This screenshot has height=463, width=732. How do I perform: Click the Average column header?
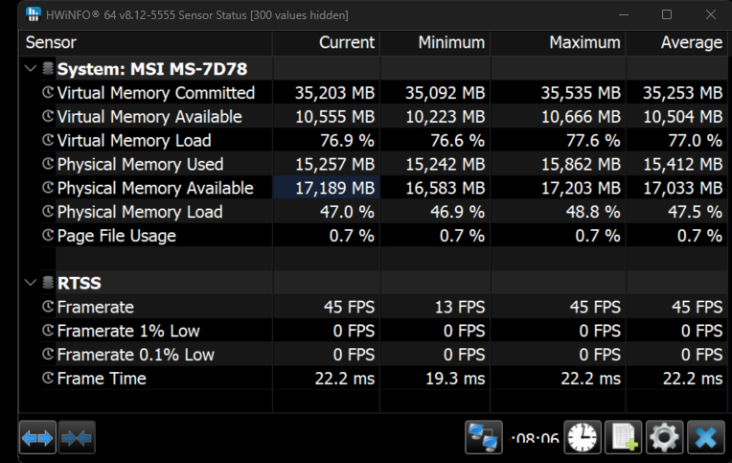(677, 42)
